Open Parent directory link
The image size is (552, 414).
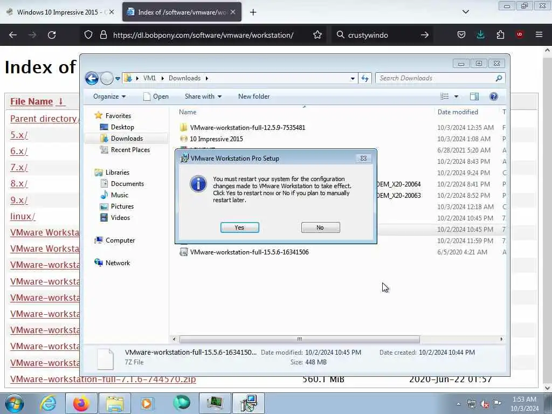(45, 119)
